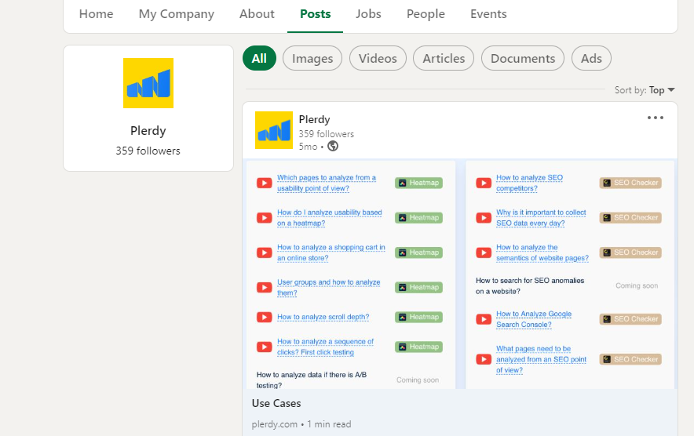The width and height of the screenshot is (694, 436).
Task: Click YouTube icon for usability pages video
Action: (265, 183)
